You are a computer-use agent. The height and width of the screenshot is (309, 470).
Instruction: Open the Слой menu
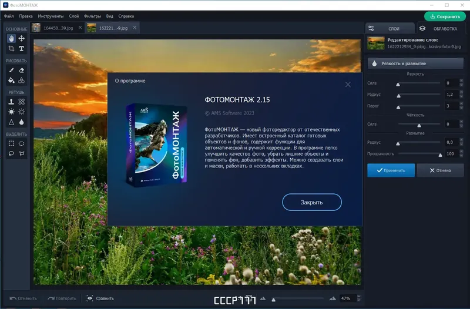pos(74,16)
